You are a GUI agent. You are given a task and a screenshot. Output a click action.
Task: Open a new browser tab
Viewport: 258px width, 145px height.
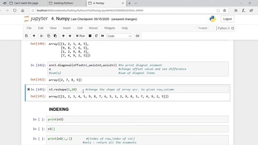coord(129,3)
